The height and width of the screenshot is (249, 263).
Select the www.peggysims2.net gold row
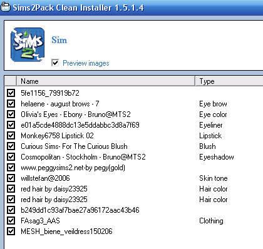click(133, 168)
